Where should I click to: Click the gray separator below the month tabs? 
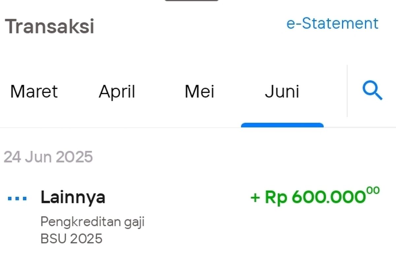click(132, 126)
